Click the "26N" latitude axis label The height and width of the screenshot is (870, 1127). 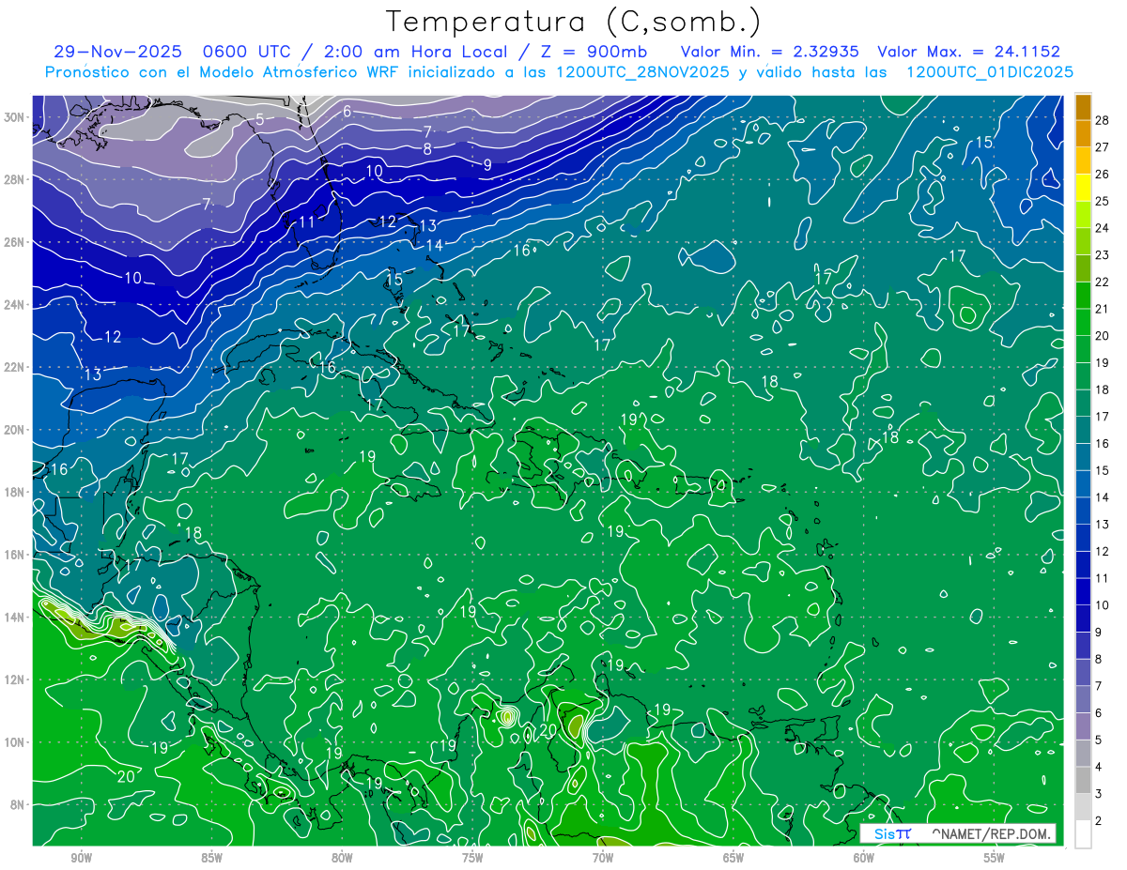click(16, 242)
